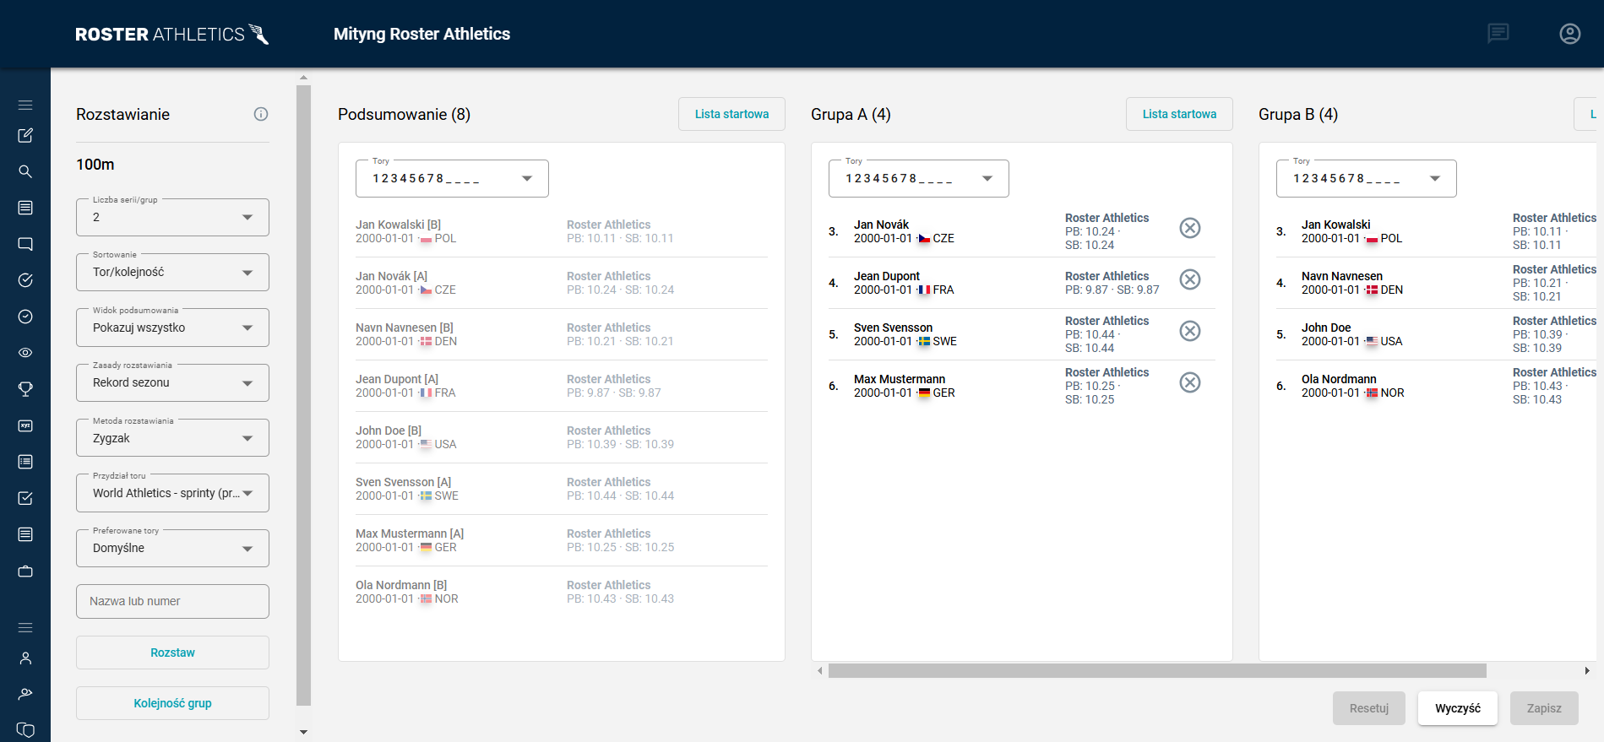Click the Roster Athletics logo
The height and width of the screenshot is (742, 1604).
[x=172, y=34]
